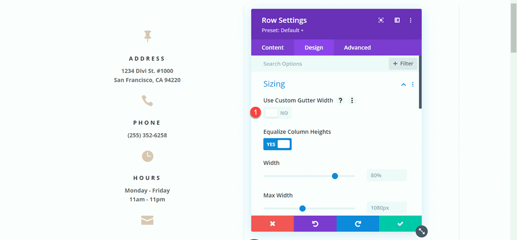Viewport: 517px width, 240px height.
Task: Click the Filter button
Action: point(403,64)
